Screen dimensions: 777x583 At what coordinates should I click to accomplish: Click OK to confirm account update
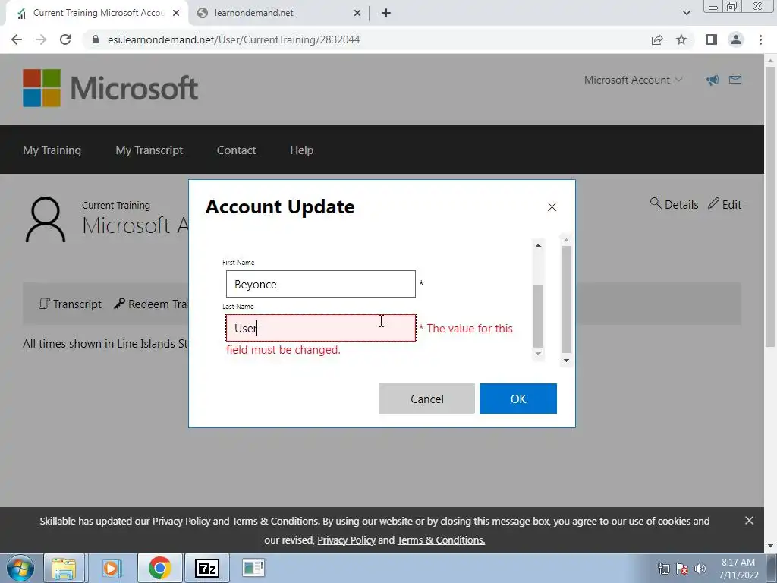[518, 399]
